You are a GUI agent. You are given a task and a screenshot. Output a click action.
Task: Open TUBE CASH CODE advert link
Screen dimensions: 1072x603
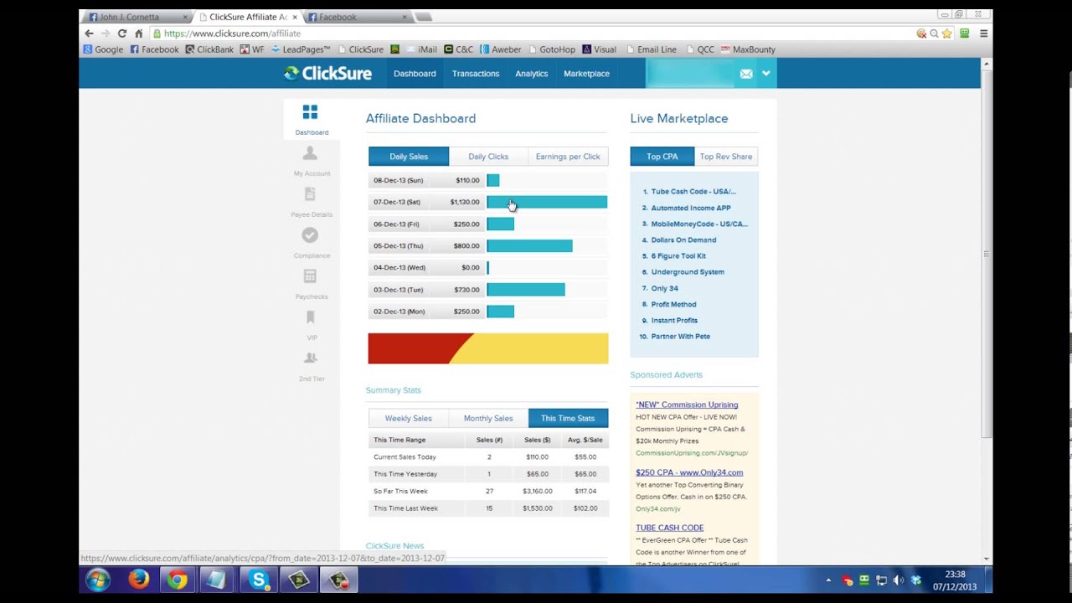tap(669, 528)
